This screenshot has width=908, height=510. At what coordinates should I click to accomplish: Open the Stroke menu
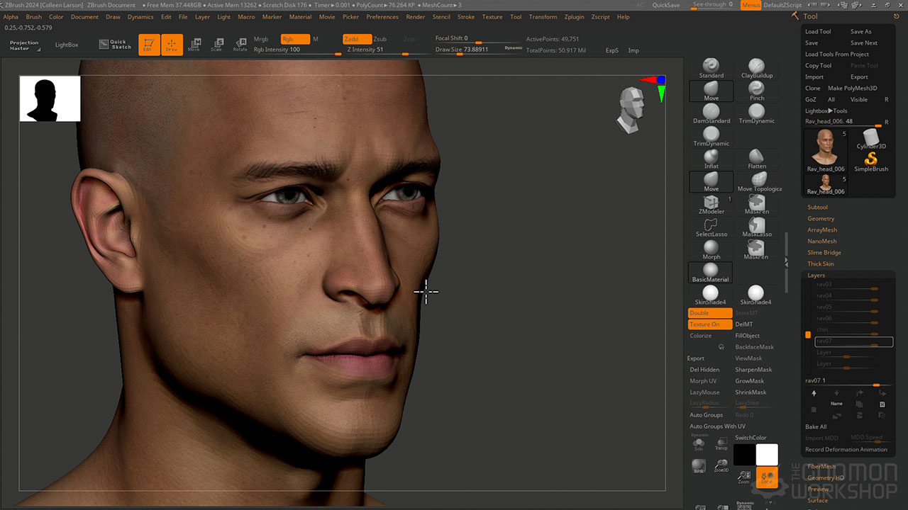pos(466,17)
